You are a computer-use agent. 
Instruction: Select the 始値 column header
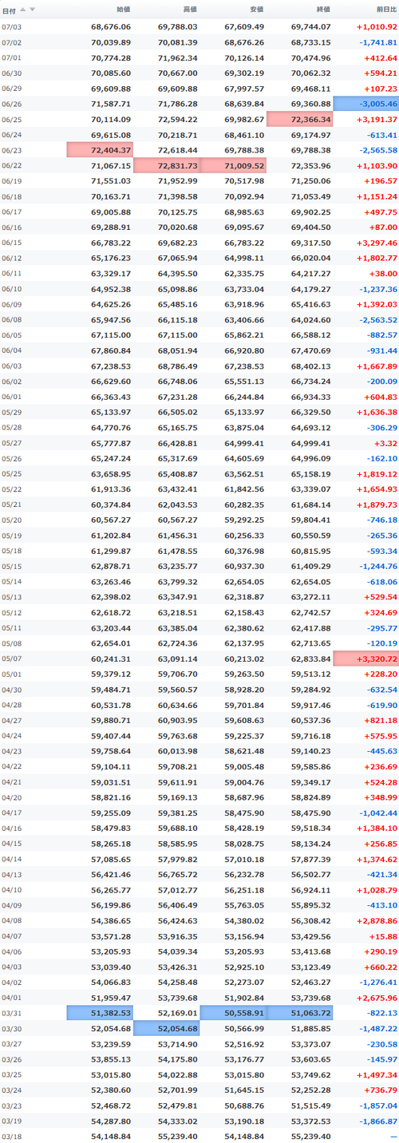tap(123, 10)
